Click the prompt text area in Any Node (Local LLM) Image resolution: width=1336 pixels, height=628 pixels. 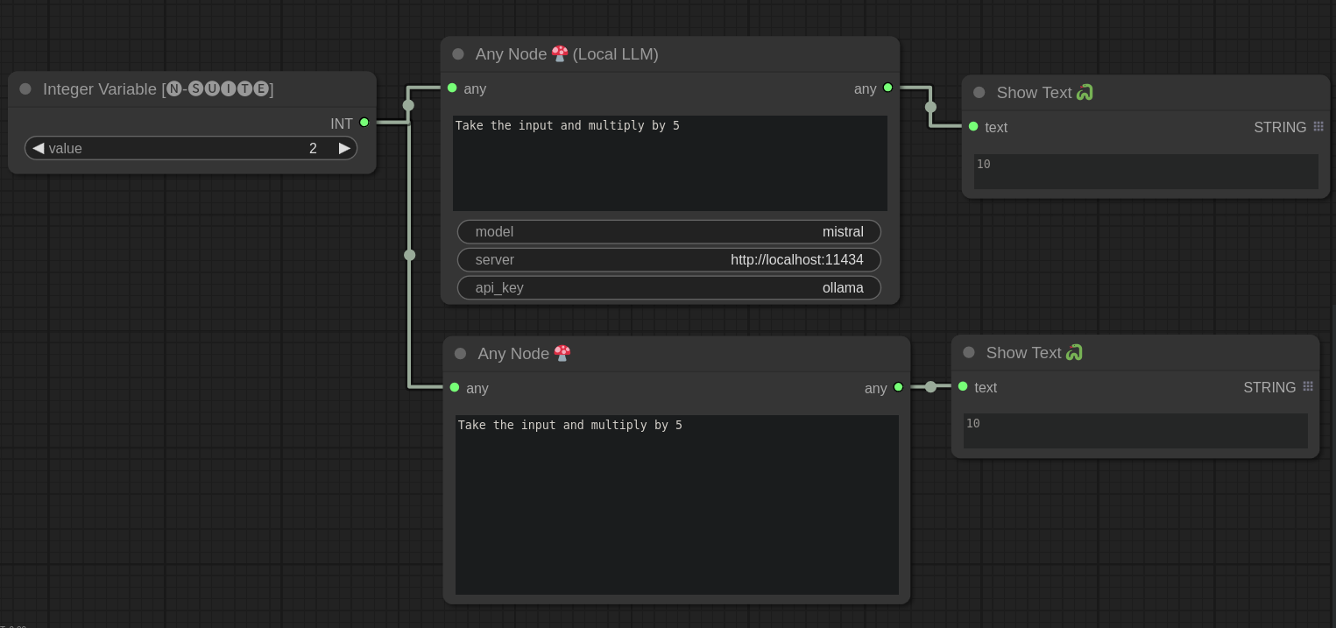(x=668, y=163)
